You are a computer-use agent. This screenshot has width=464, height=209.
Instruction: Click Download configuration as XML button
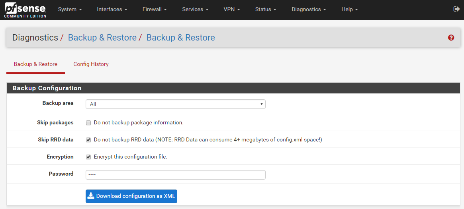[x=131, y=196]
